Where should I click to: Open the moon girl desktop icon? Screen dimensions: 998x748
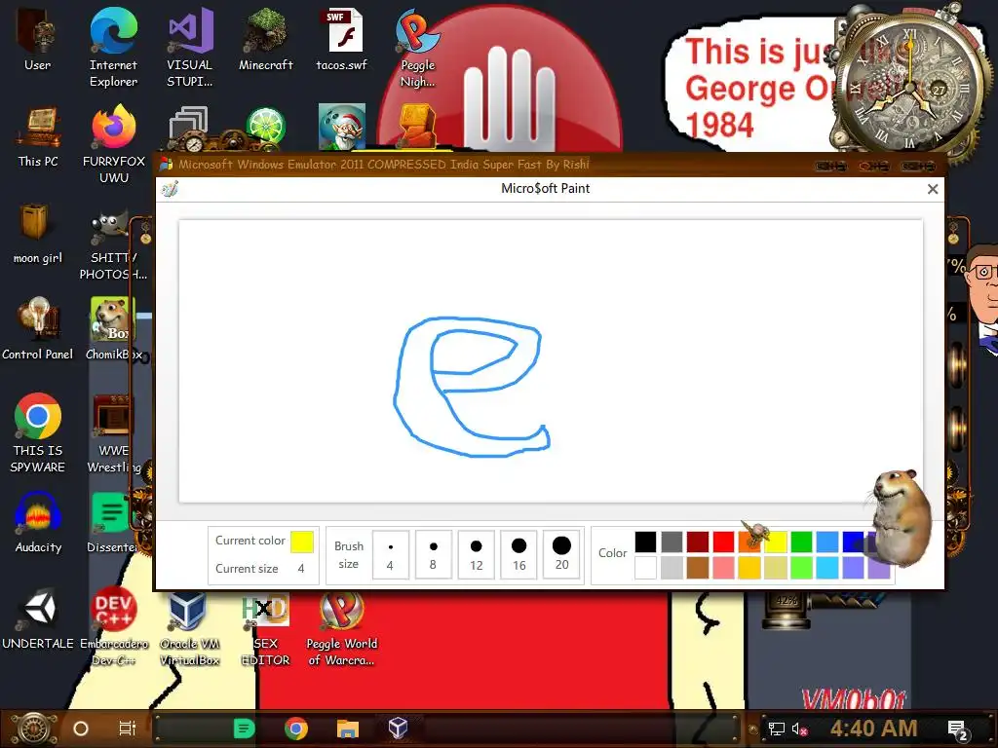click(38, 233)
